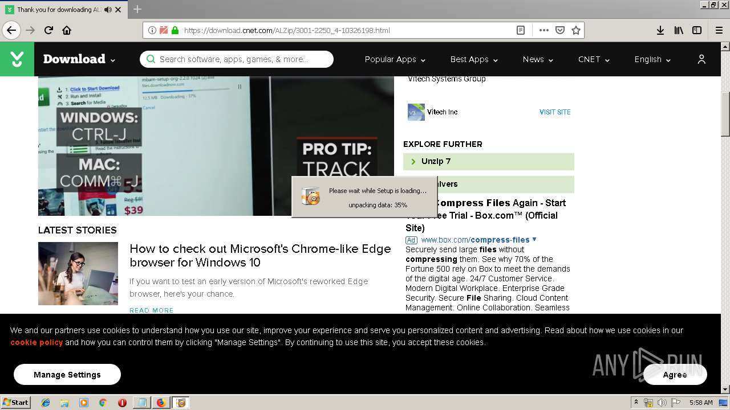Open the Microsoft Edge browser story headline
The width and height of the screenshot is (730, 410).
tap(260, 256)
